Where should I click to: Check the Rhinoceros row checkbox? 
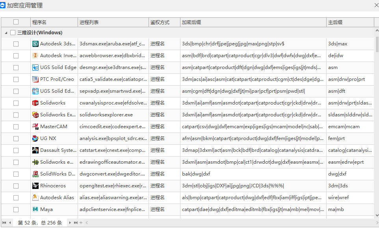[16, 186]
